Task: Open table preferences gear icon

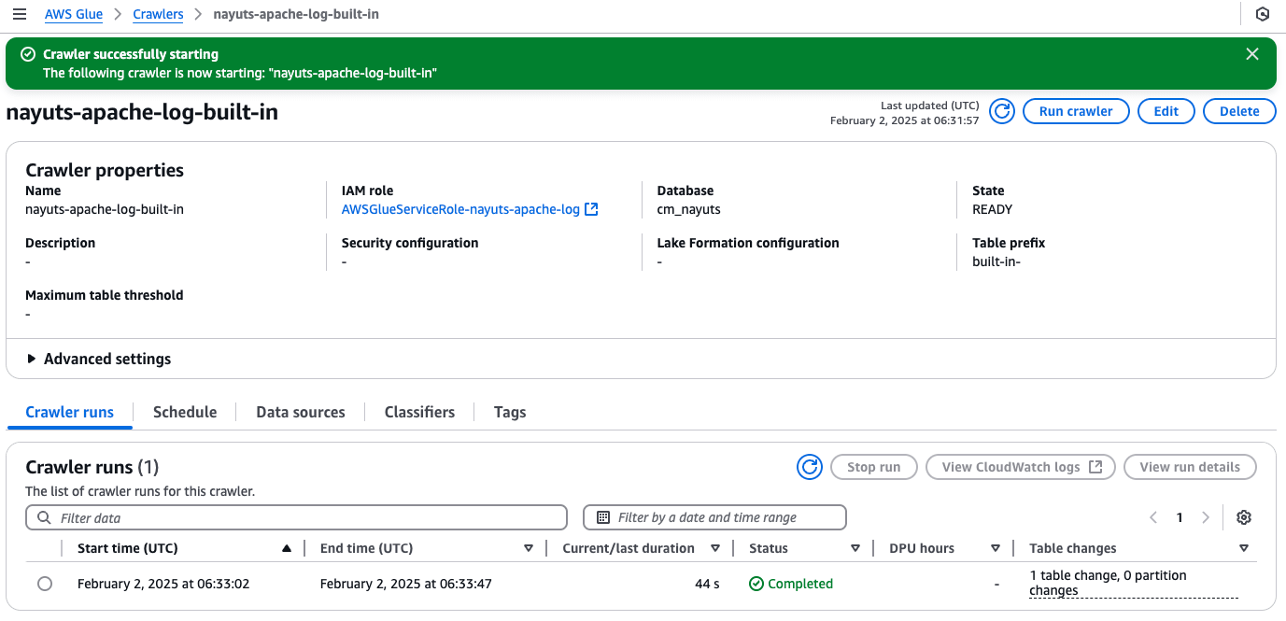Action: [x=1244, y=517]
